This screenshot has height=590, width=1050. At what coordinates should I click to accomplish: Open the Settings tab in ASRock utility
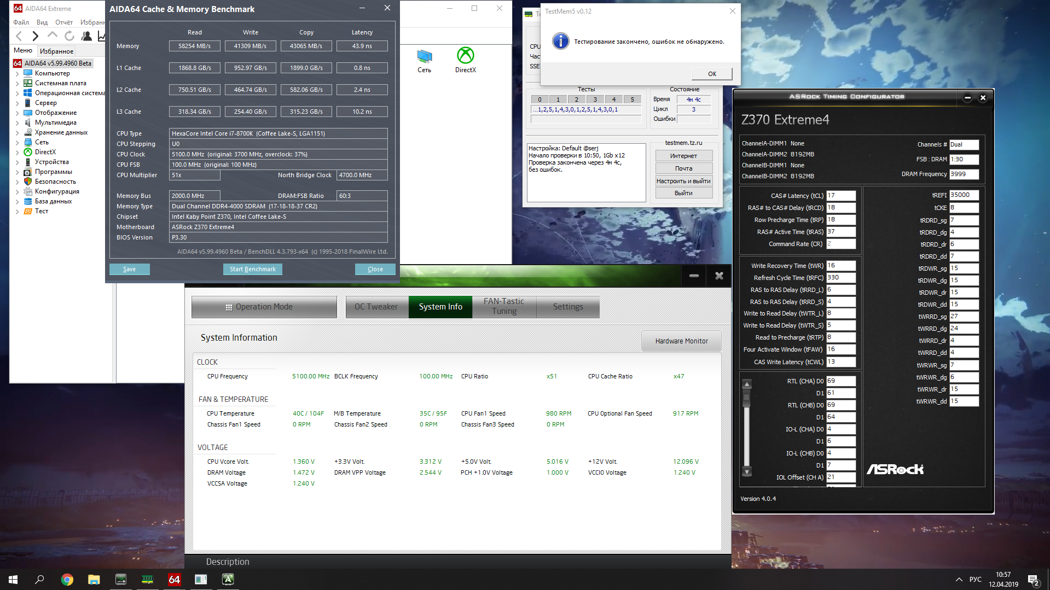568,307
